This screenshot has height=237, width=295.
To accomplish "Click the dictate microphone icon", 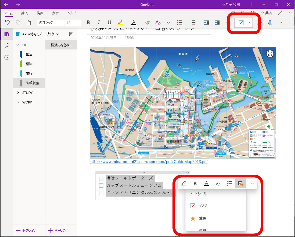I will (270, 23).
